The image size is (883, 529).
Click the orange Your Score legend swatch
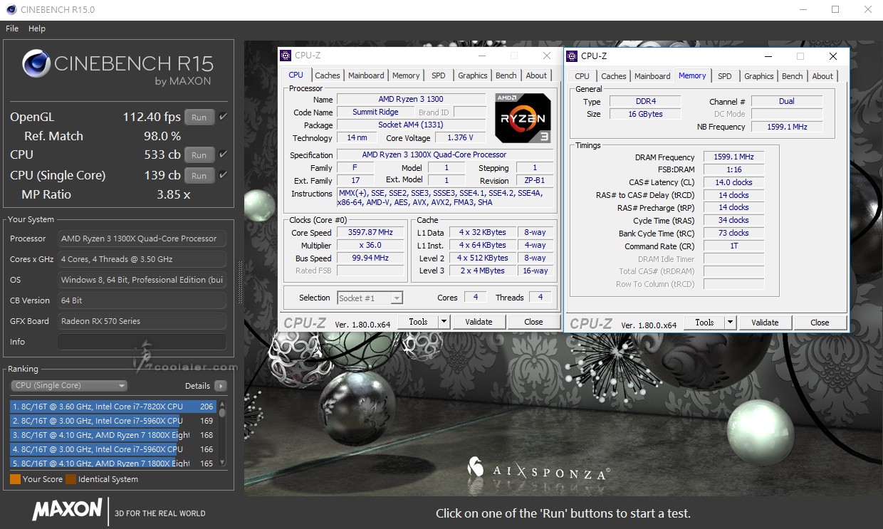pos(15,479)
